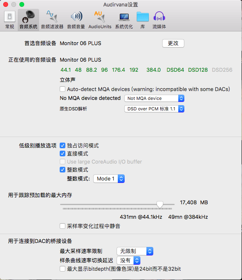The image size is (242, 280).
Task: Enable Auto-detect MQA devices checkbox
Action: (63, 89)
